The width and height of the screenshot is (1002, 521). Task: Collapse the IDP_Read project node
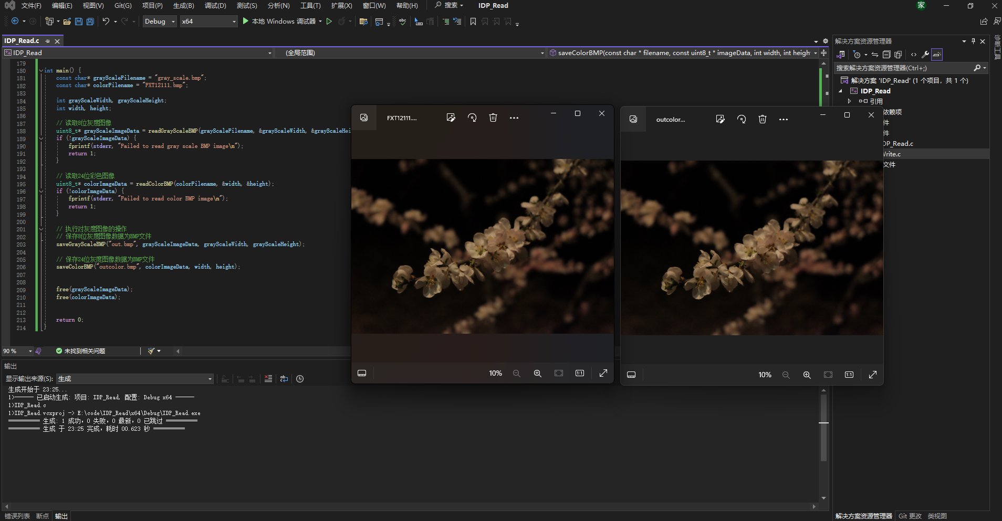pyautogui.click(x=840, y=91)
